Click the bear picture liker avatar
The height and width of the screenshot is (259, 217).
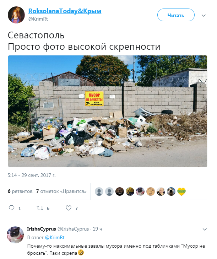coord(120,191)
